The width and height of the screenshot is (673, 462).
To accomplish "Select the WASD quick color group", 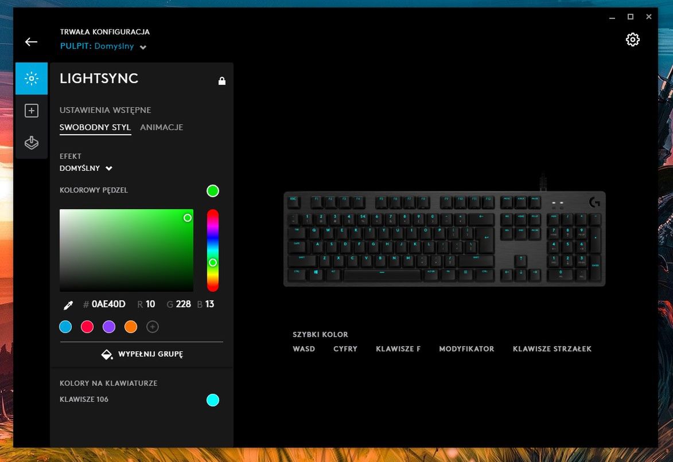I will pos(304,349).
